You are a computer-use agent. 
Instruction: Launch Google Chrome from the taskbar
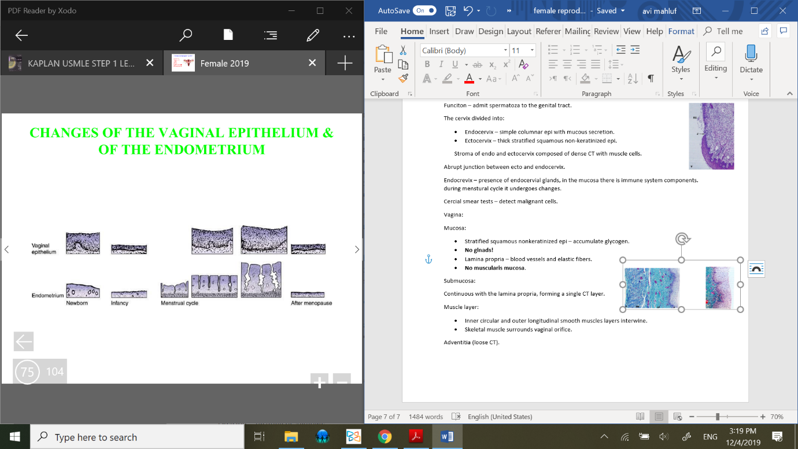click(x=385, y=437)
